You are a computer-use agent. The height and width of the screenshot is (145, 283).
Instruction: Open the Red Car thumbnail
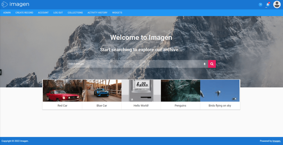coord(63,91)
